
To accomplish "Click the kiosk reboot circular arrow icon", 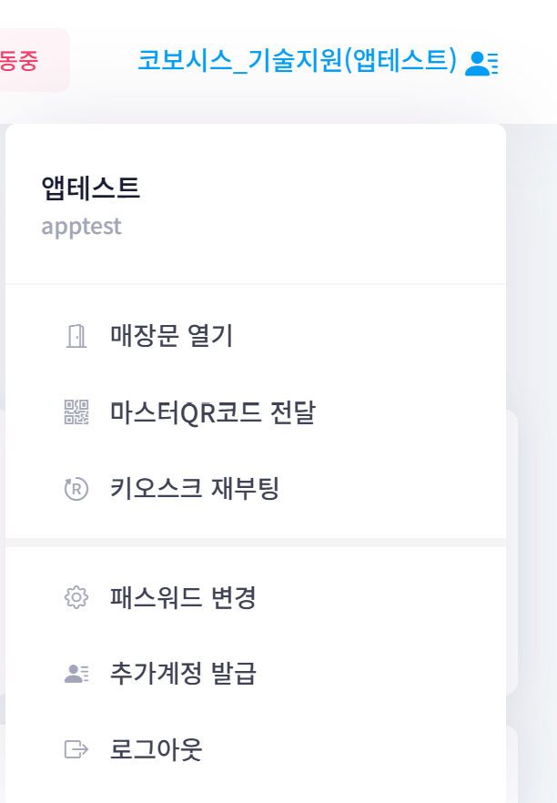I will 76,489.
